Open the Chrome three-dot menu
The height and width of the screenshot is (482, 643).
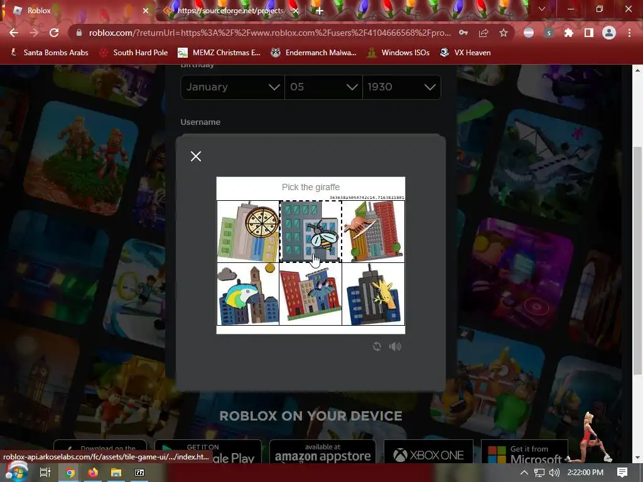tap(629, 33)
